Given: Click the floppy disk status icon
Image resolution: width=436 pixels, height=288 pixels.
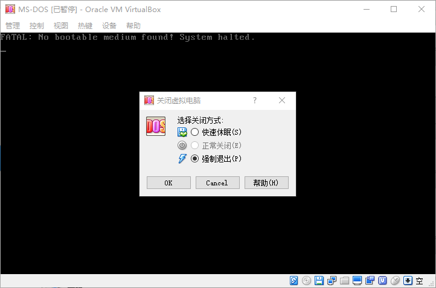Looking at the screenshot, I should [x=319, y=281].
